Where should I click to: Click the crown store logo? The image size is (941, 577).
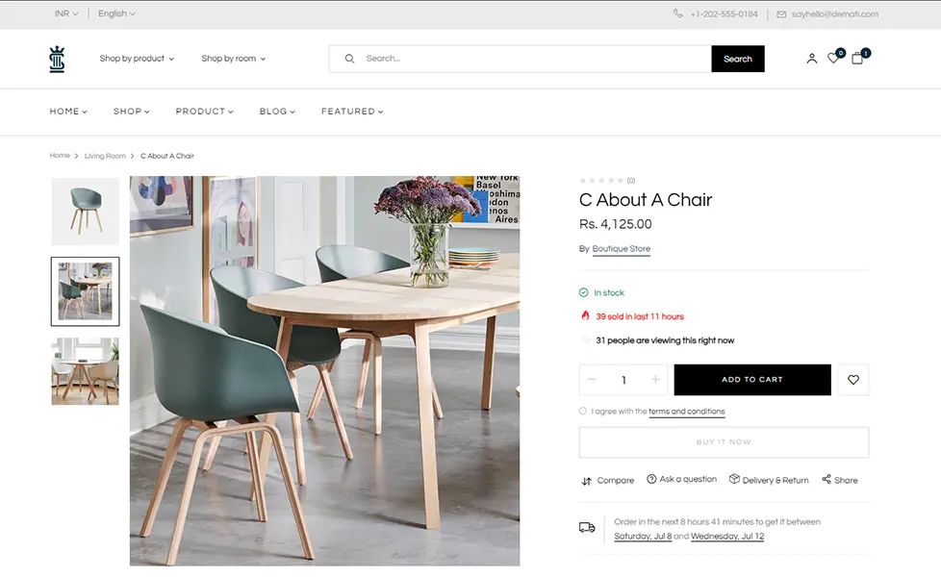click(x=57, y=59)
